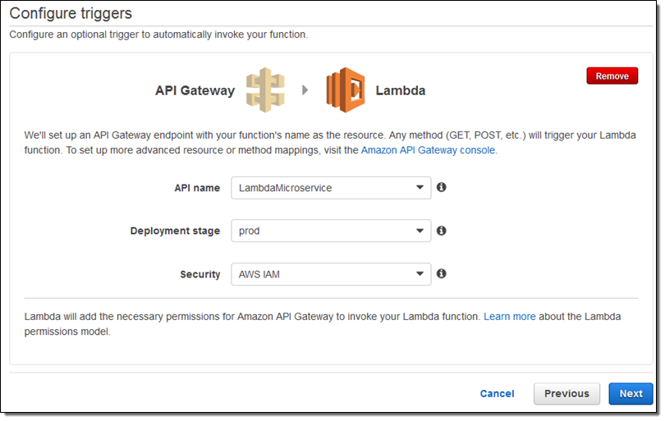Remove the API Gateway trigger
Image resolution: width=665 pixels, height=421 pixels.
point(612,76)
